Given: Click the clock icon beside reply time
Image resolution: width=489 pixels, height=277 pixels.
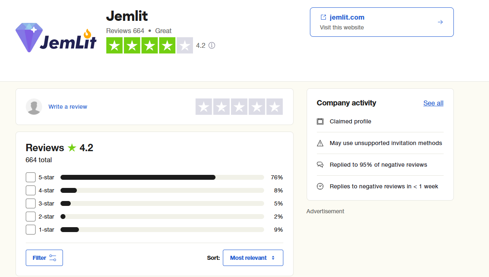Looking at the screenshot, I should click(320, 186).
